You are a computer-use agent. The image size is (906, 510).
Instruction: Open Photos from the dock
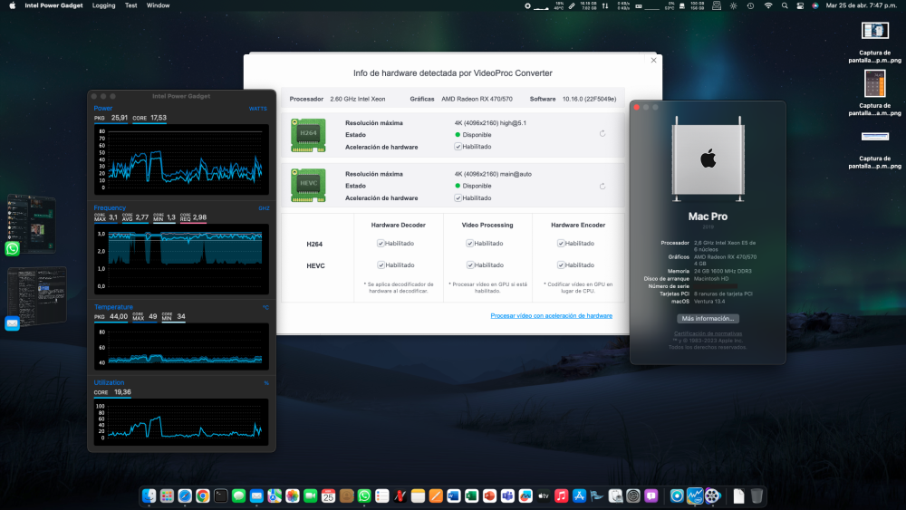[293, 496]
